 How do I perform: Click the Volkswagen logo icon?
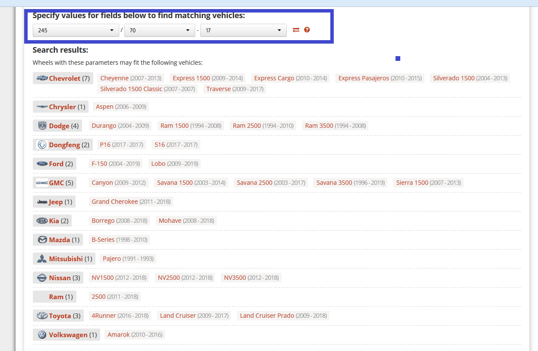pyautogui.click(x=42, y=335)
